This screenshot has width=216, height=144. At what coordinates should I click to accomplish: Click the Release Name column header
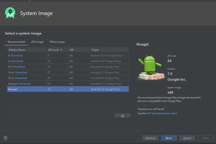click(27, 50)
